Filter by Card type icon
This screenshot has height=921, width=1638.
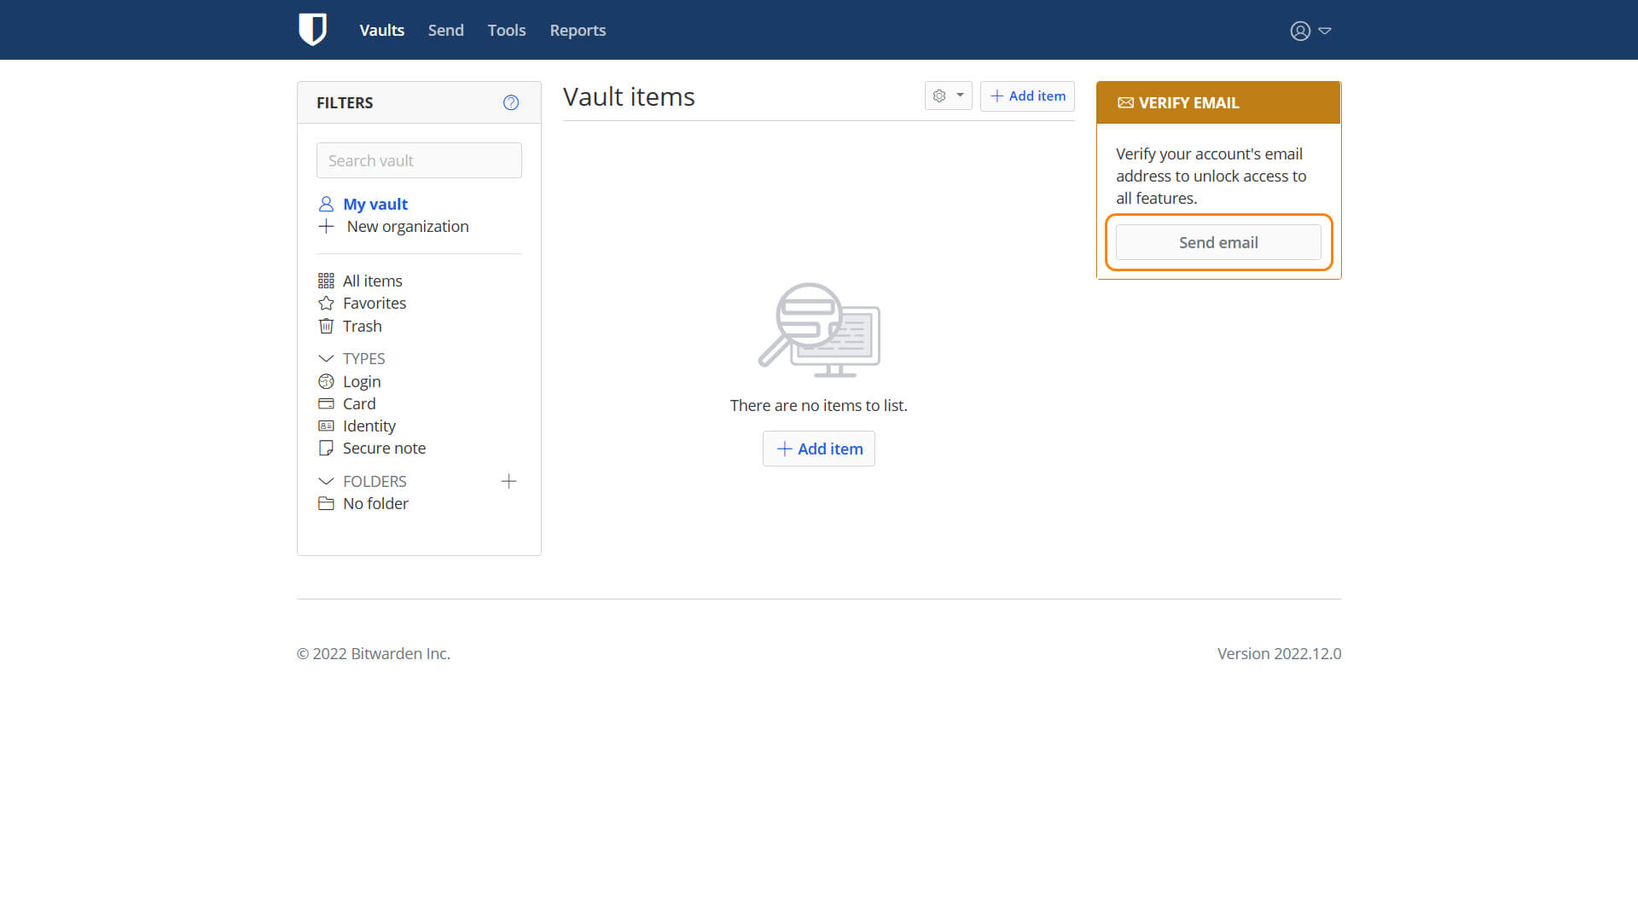point(326,404)
